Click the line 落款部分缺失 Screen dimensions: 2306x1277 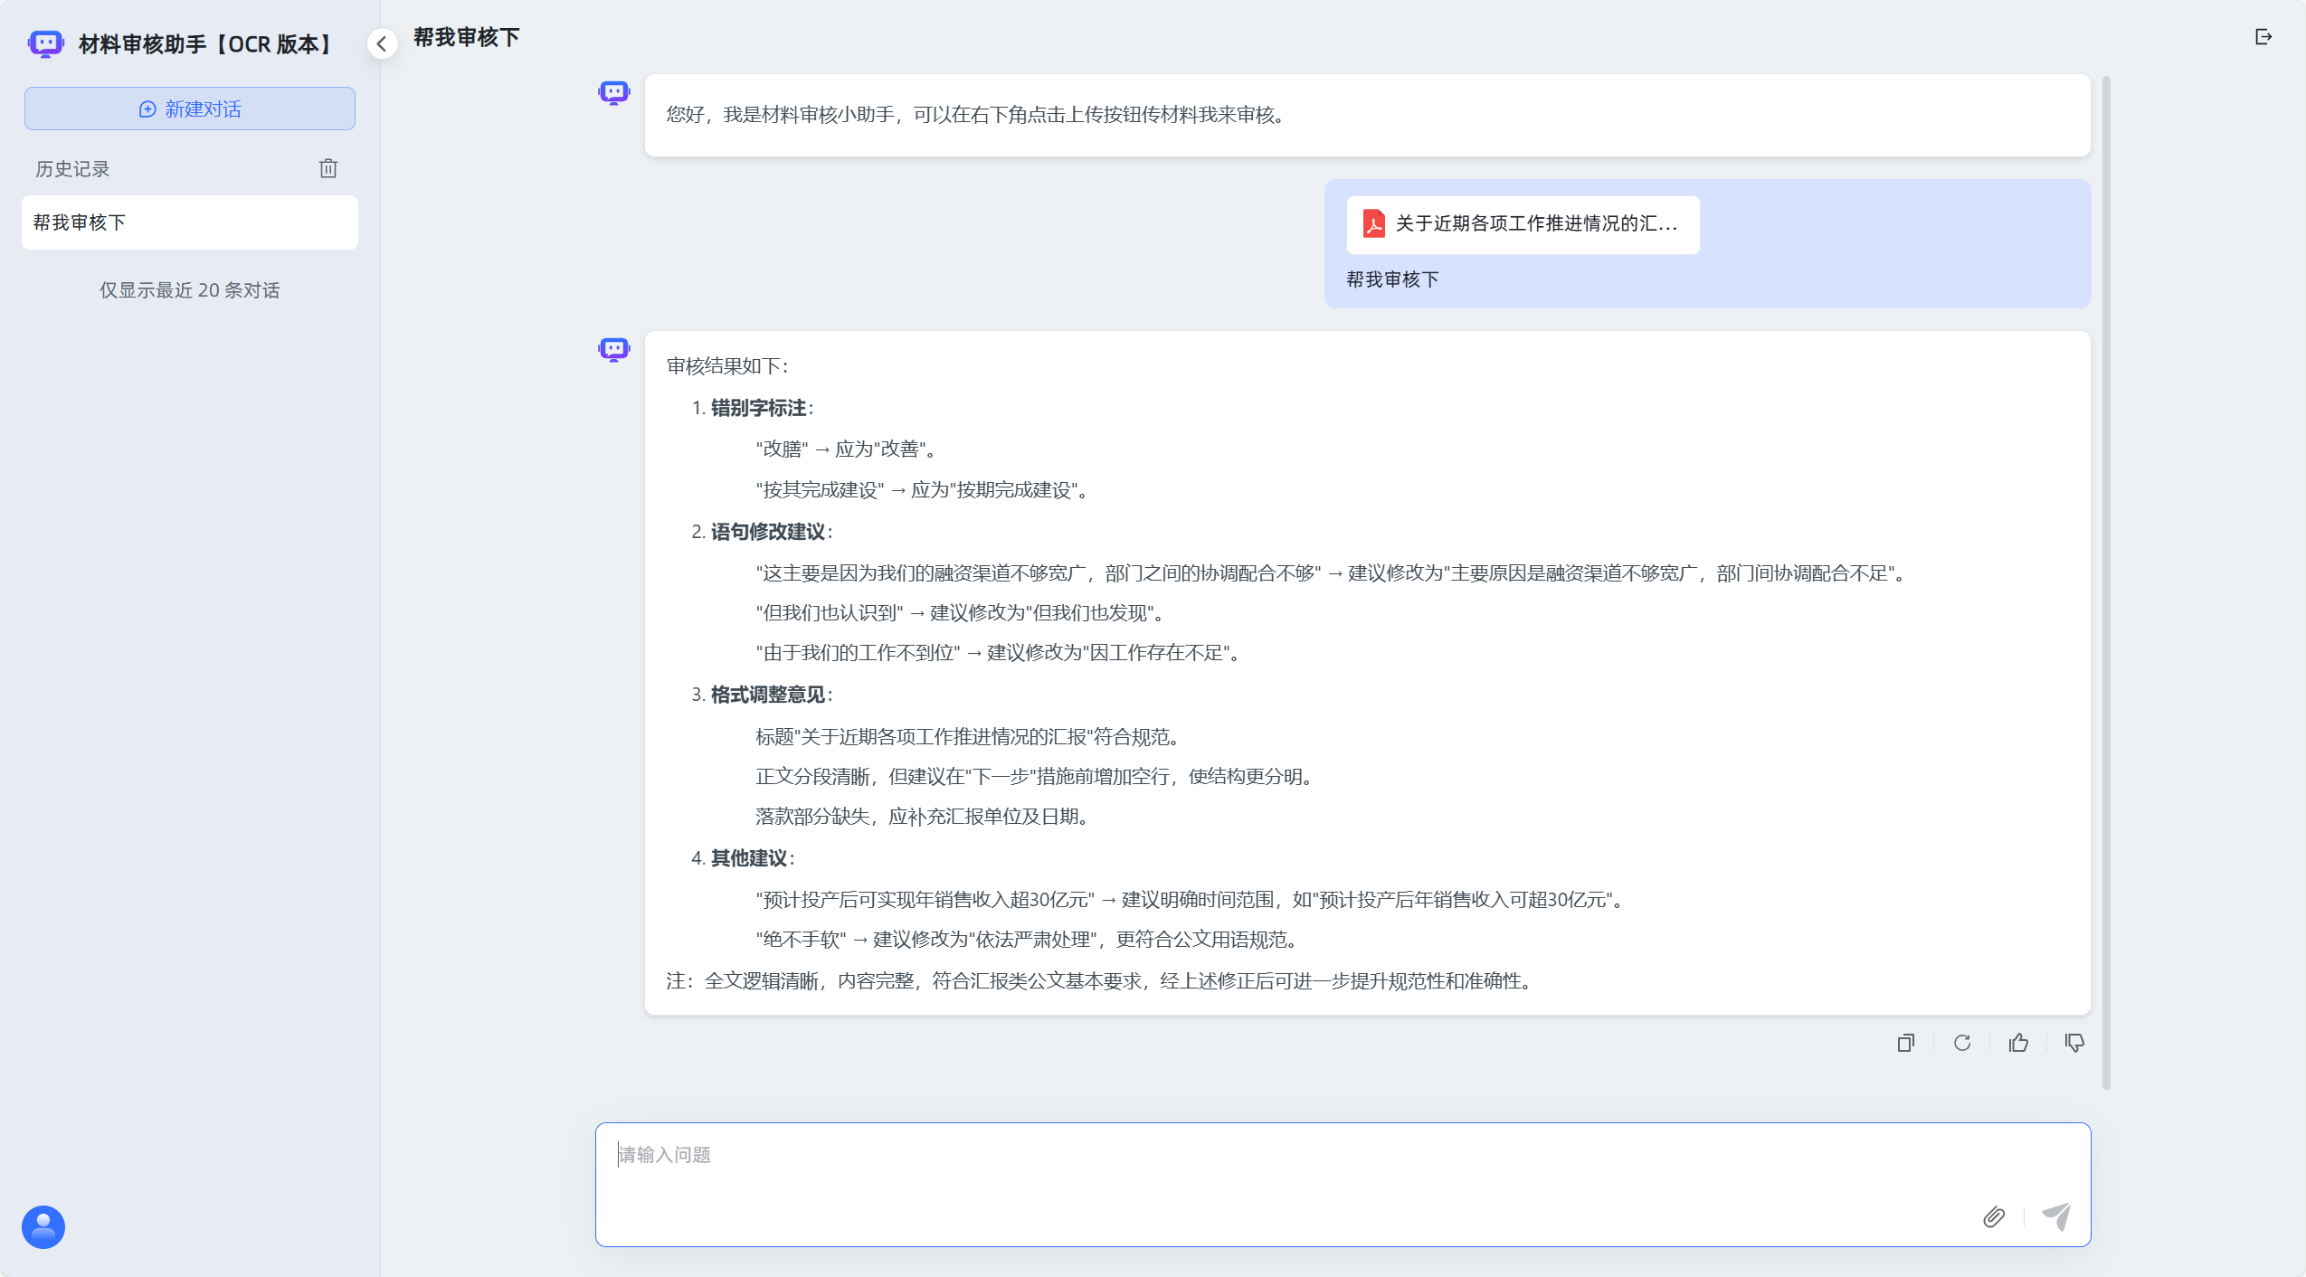pyautogui.click(x=922, y=817)
